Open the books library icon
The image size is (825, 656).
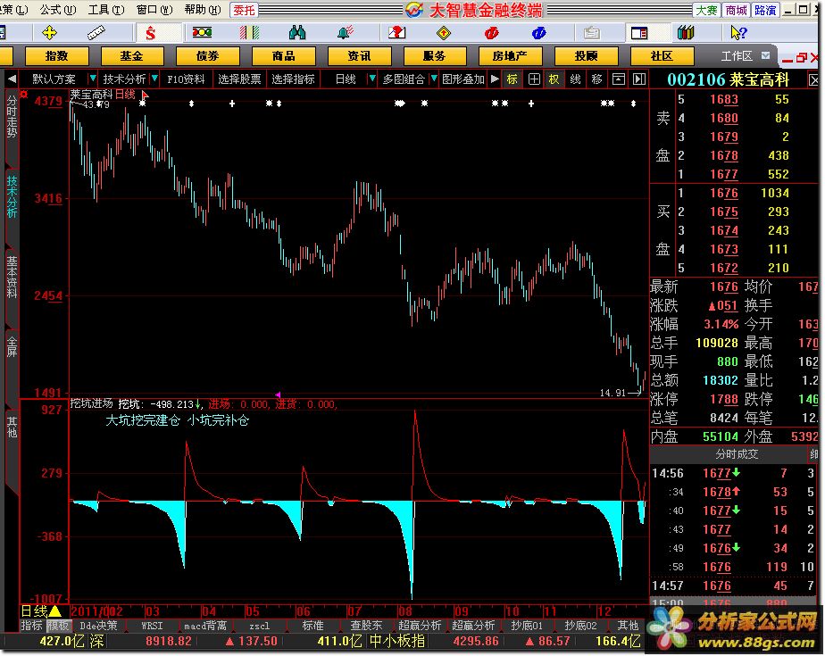click(x=686, y=33)
